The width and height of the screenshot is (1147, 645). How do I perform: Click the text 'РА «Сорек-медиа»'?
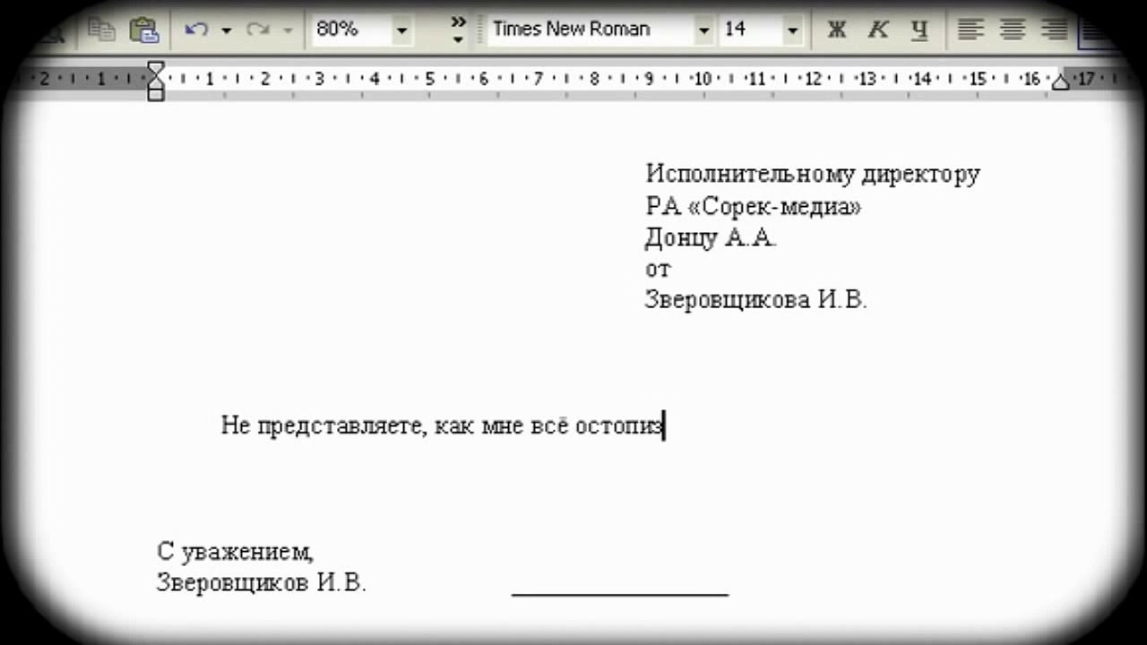[x=754, y=207]
